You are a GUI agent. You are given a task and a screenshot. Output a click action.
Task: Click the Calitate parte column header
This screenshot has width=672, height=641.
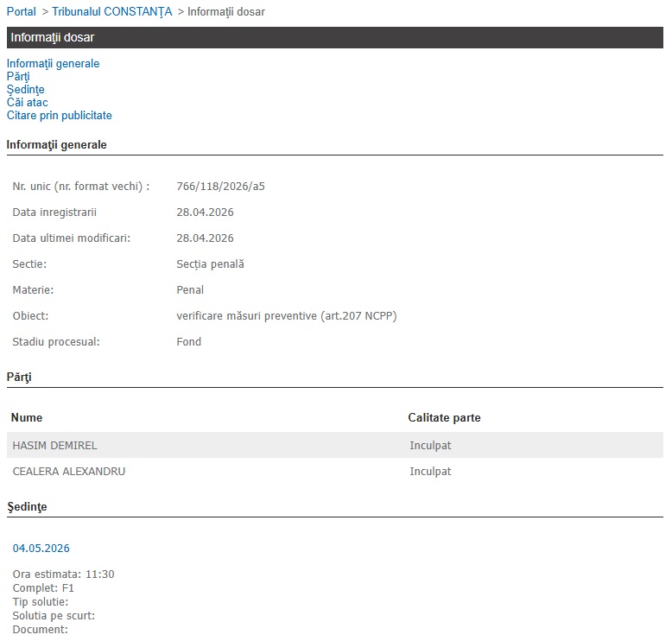(444, 418)
